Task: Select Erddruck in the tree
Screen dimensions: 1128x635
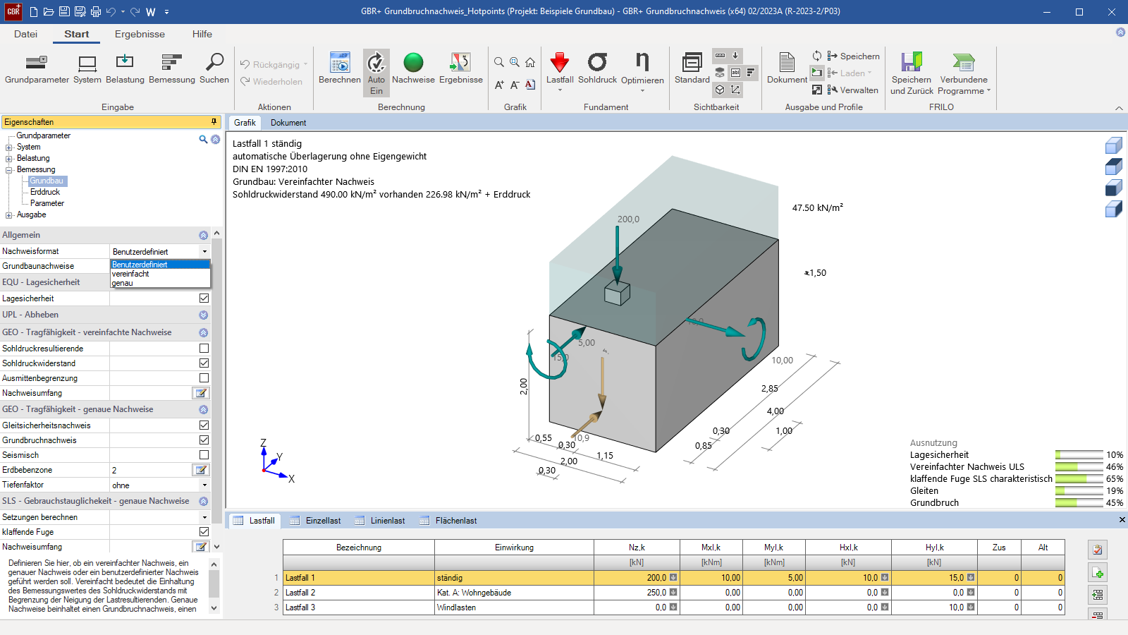Action: 45,192
